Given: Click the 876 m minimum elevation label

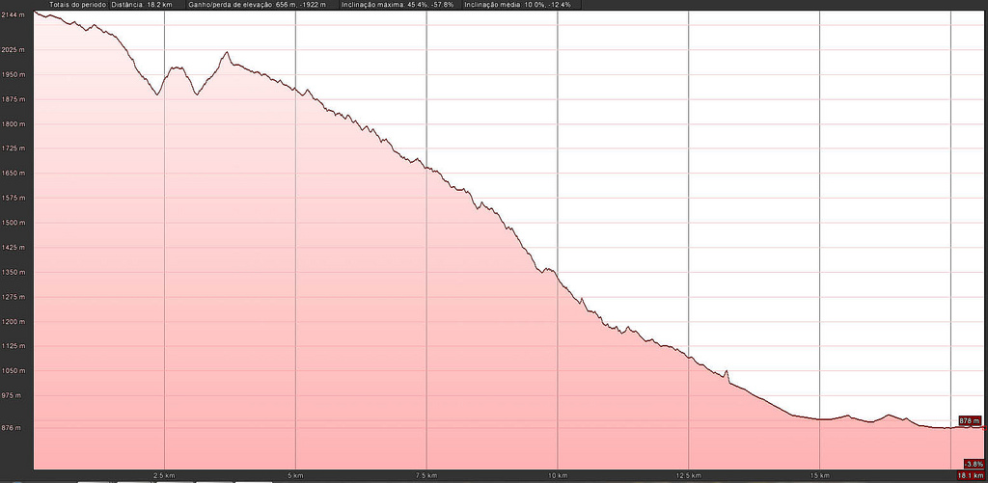Looking at the screenshot, I should [14, 427].
